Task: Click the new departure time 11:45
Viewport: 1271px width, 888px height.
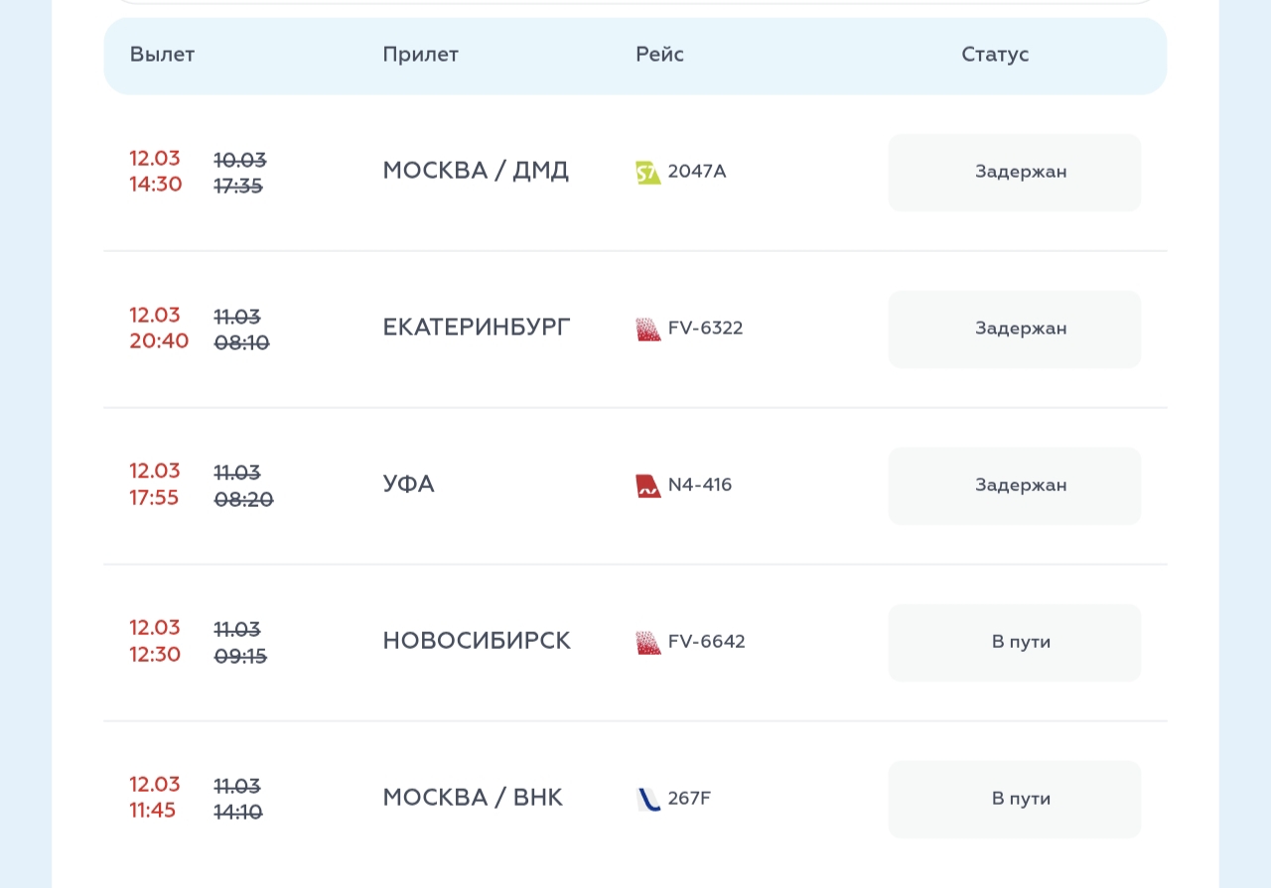Action: (152, 811)
